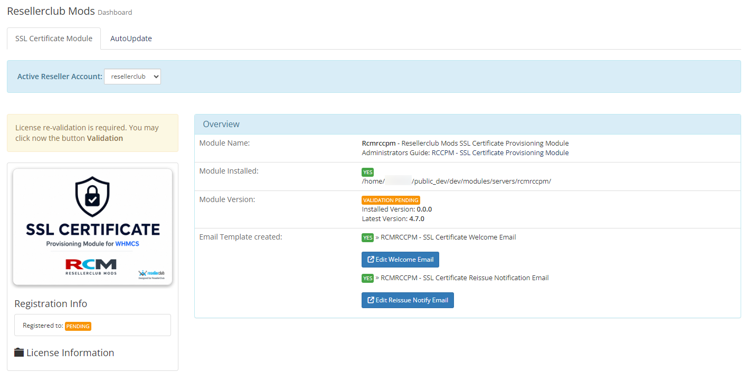This screenshot has width=748, height=382.
Task: Open the SSL Certificate Module tab
Action: pos(54,39)
